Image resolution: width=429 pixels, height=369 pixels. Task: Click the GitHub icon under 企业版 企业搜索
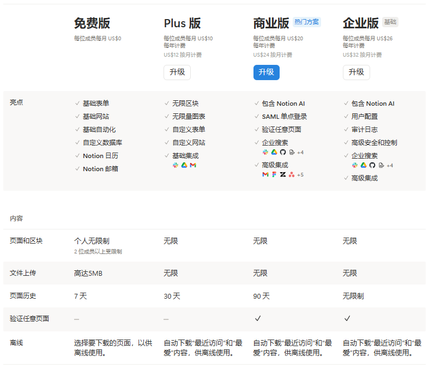click(x=372, y=165)
